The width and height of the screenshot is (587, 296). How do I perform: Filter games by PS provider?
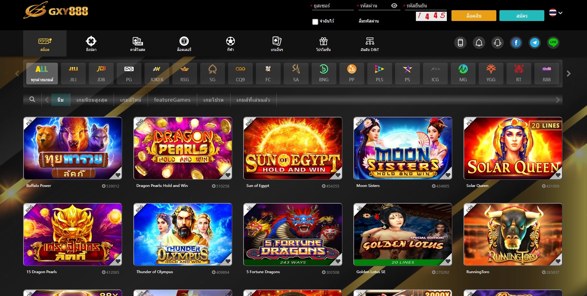pos(408,74)
